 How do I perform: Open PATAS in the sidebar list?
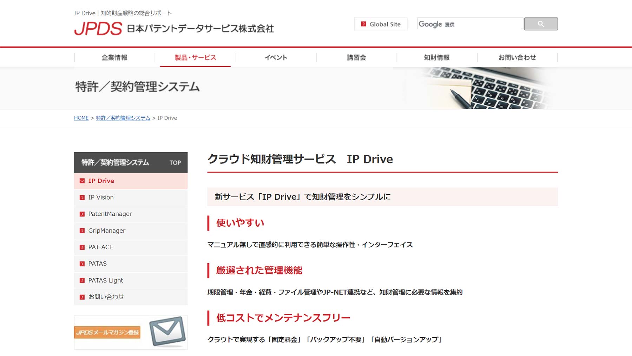coord(131,264)
